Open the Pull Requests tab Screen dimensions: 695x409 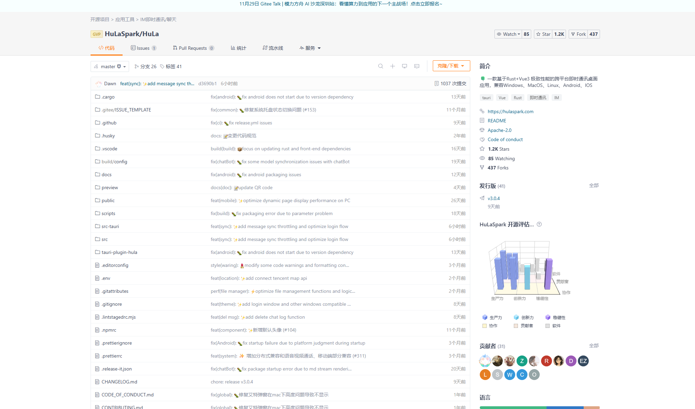coord(193,48)
